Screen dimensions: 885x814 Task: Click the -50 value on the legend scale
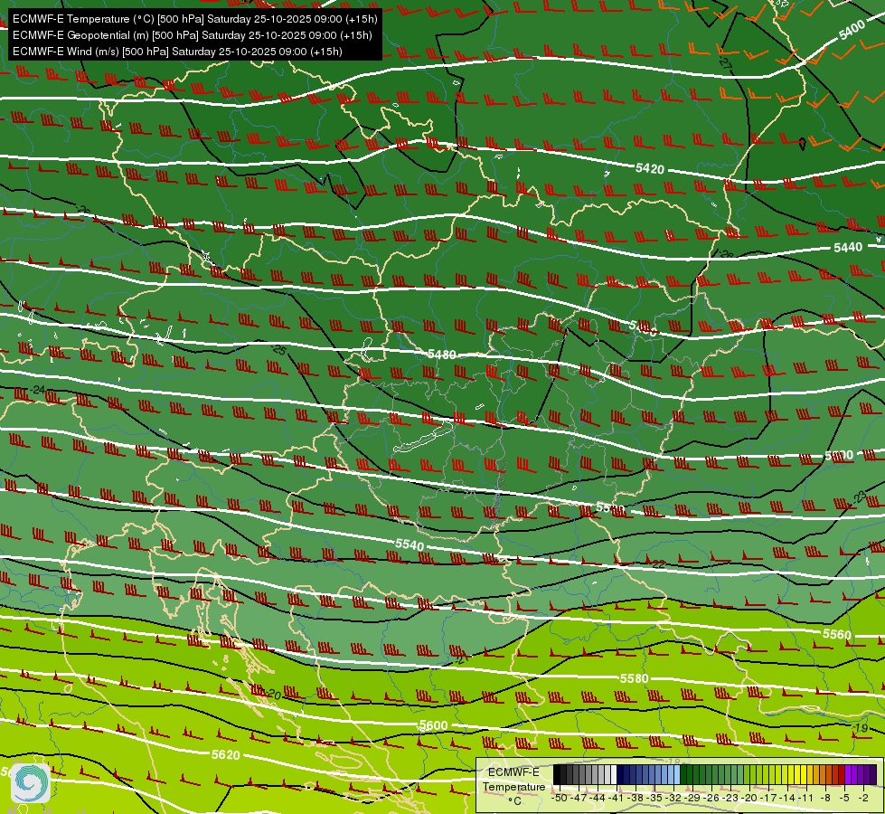tap(560, 798)
